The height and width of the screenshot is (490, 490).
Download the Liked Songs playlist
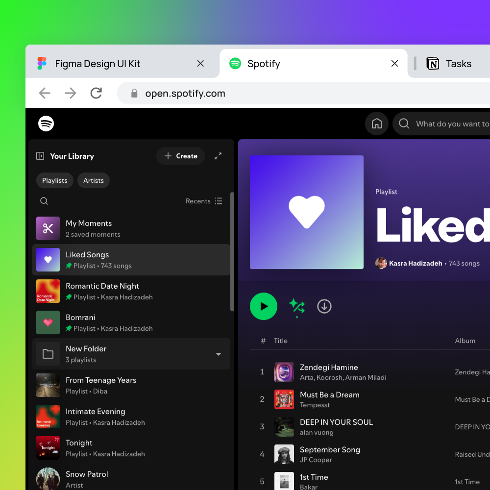point(324,306)
